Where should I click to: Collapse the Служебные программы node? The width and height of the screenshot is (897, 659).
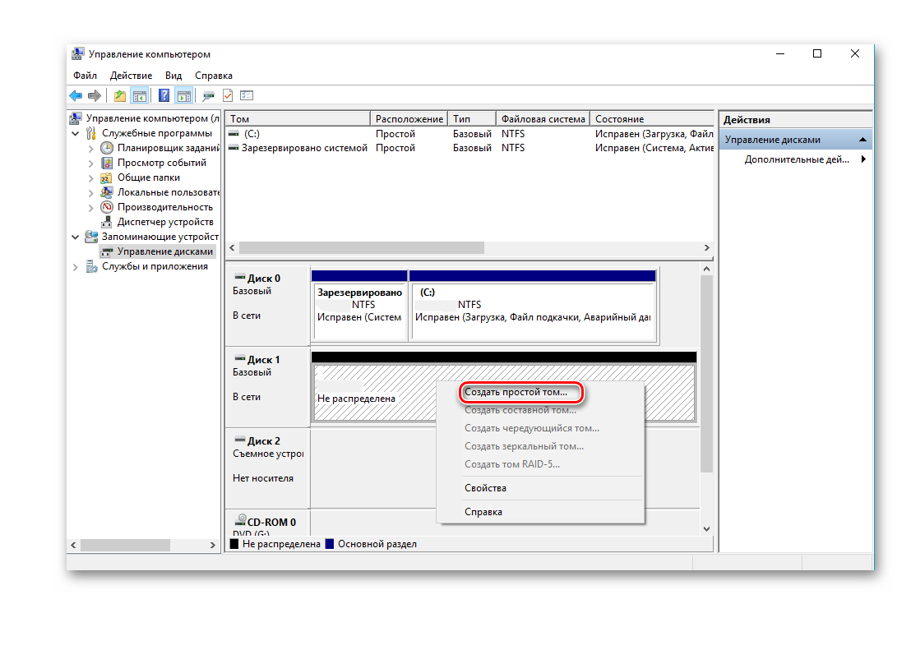pos(76,133)
